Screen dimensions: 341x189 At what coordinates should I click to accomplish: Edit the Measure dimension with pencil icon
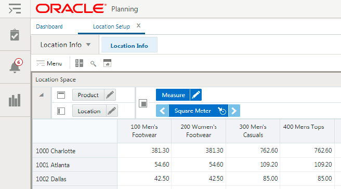196,95
